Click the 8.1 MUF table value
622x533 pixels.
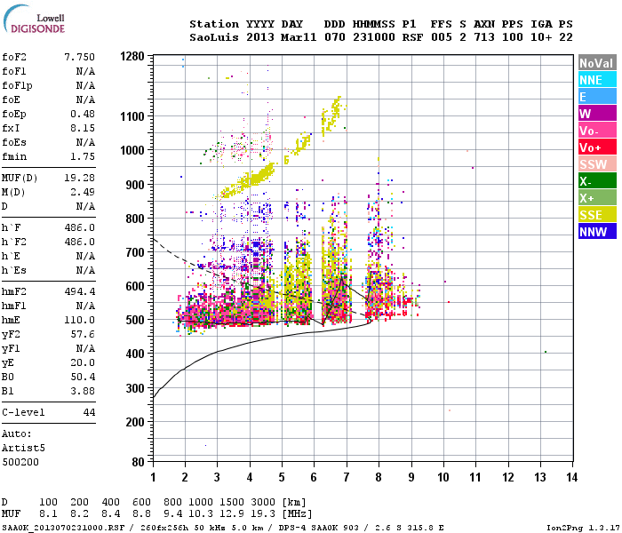tap(48, 513)
